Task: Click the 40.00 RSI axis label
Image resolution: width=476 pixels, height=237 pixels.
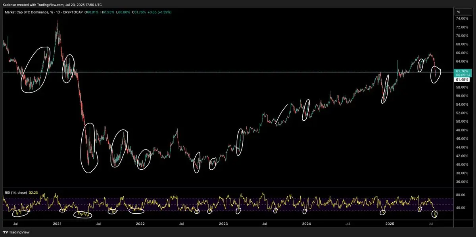Action: 461,208
